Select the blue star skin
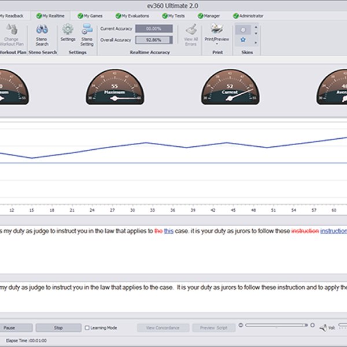 click(243, 39)
